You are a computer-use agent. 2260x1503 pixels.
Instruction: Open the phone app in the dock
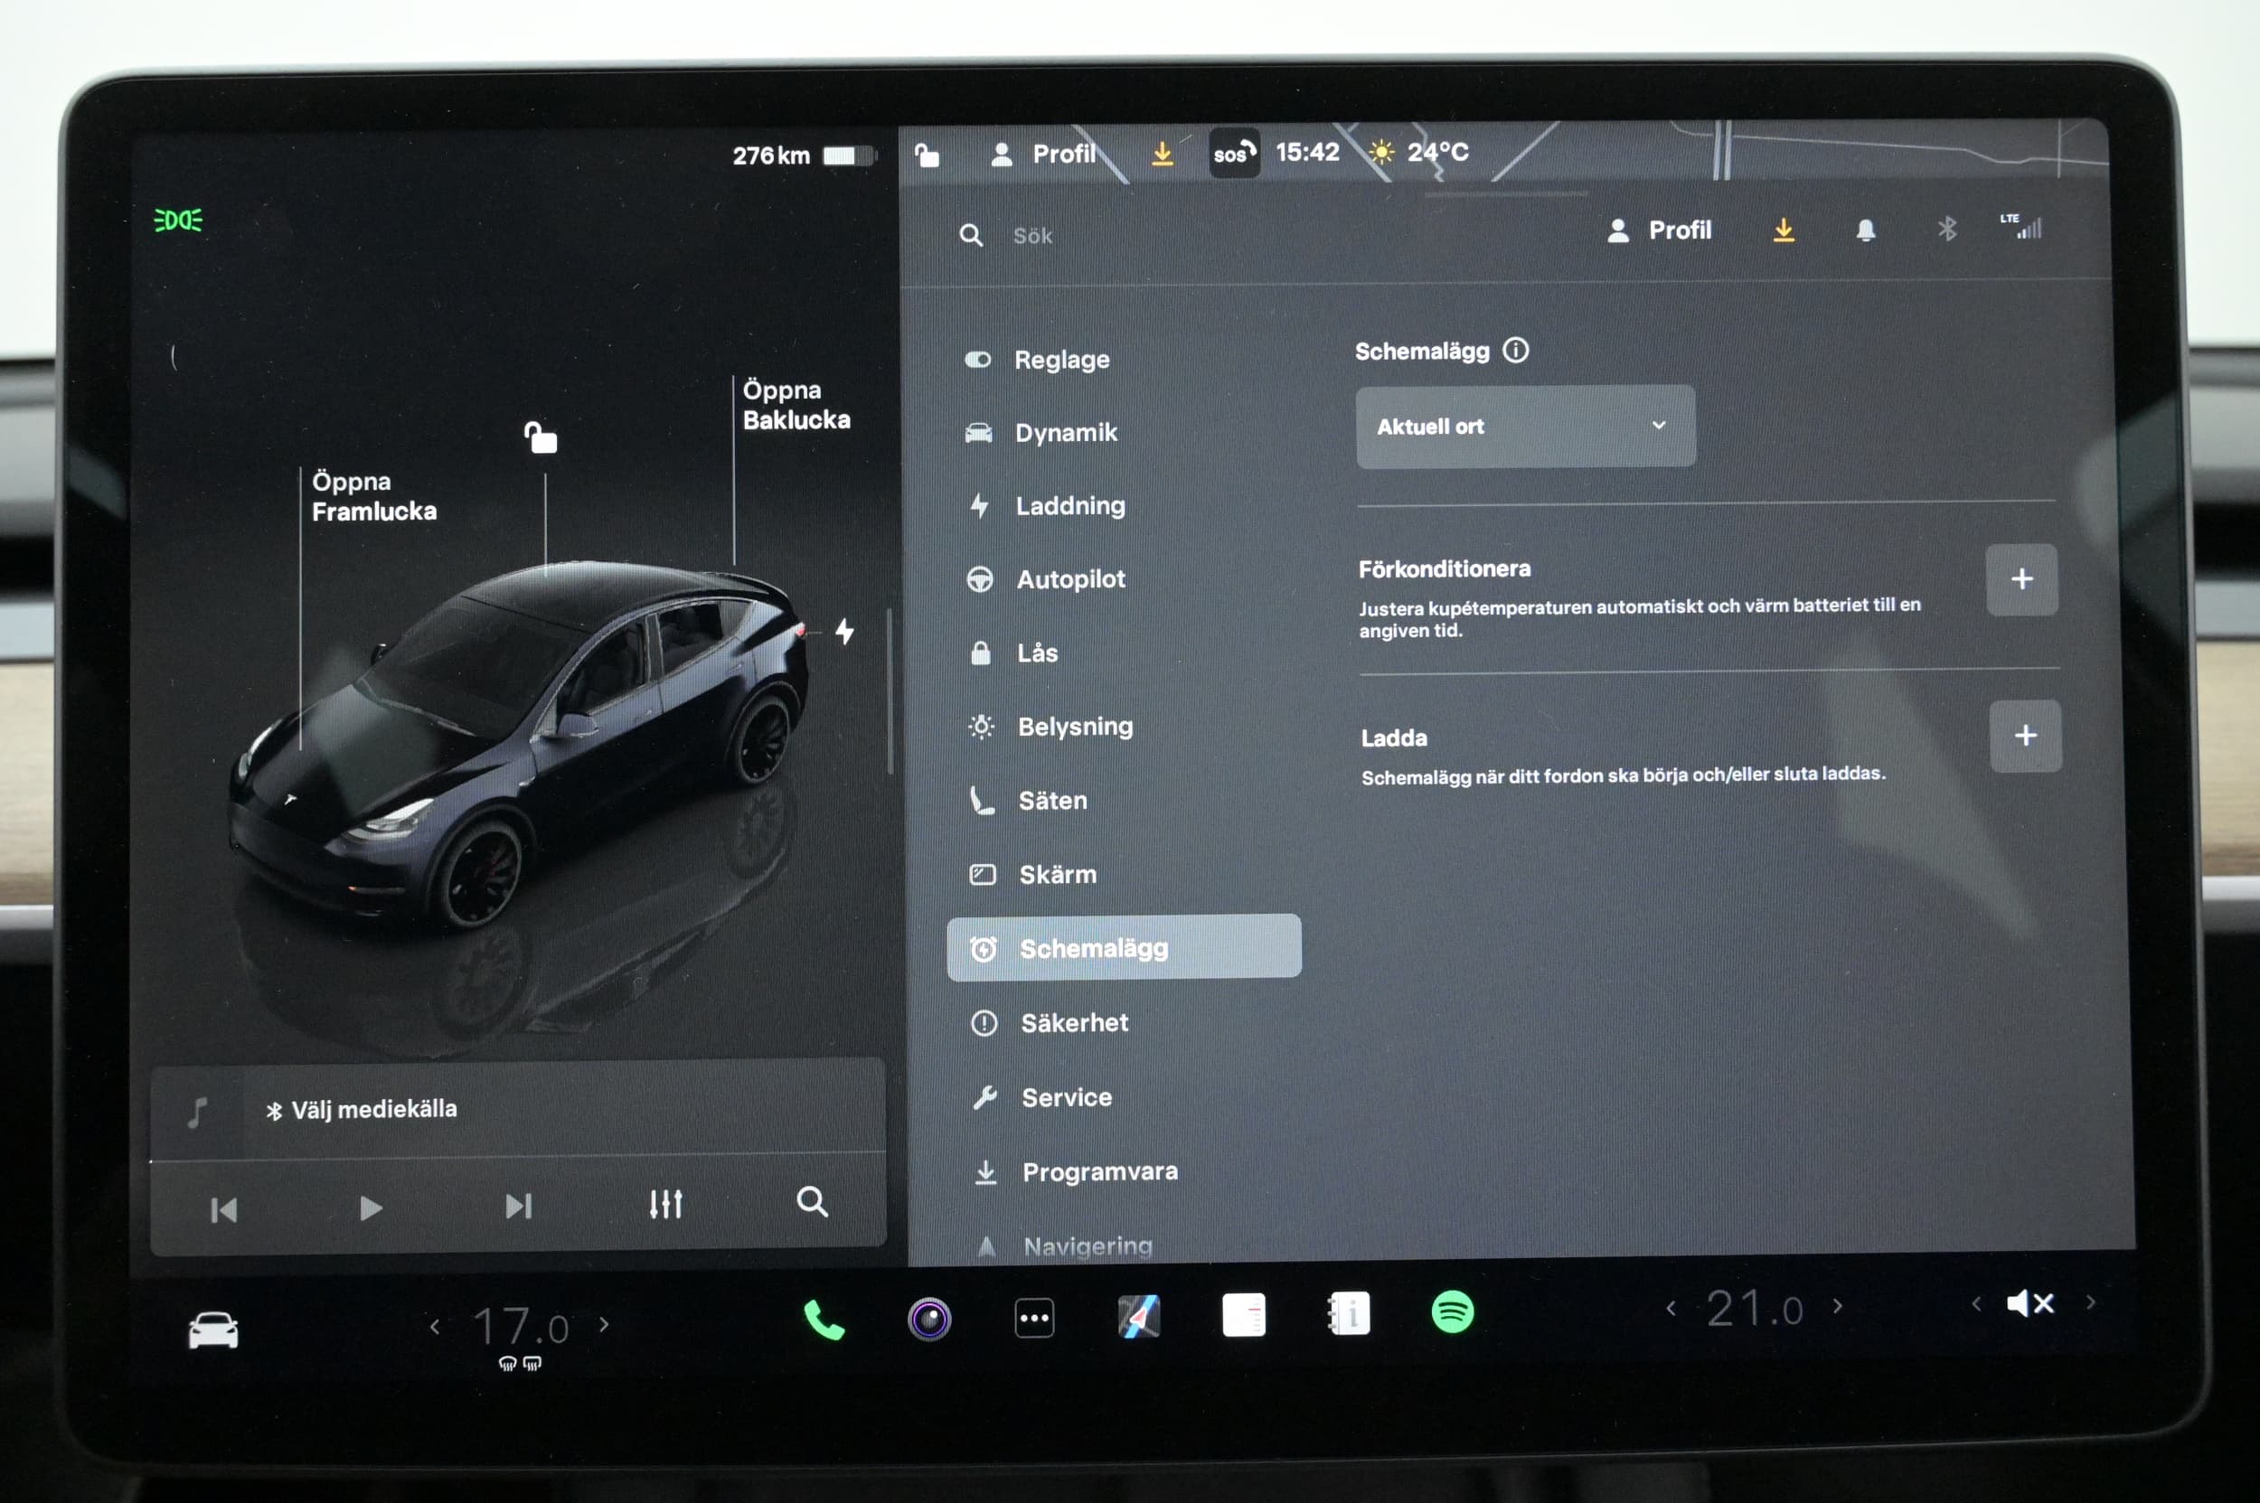(x=823, y=1320)
